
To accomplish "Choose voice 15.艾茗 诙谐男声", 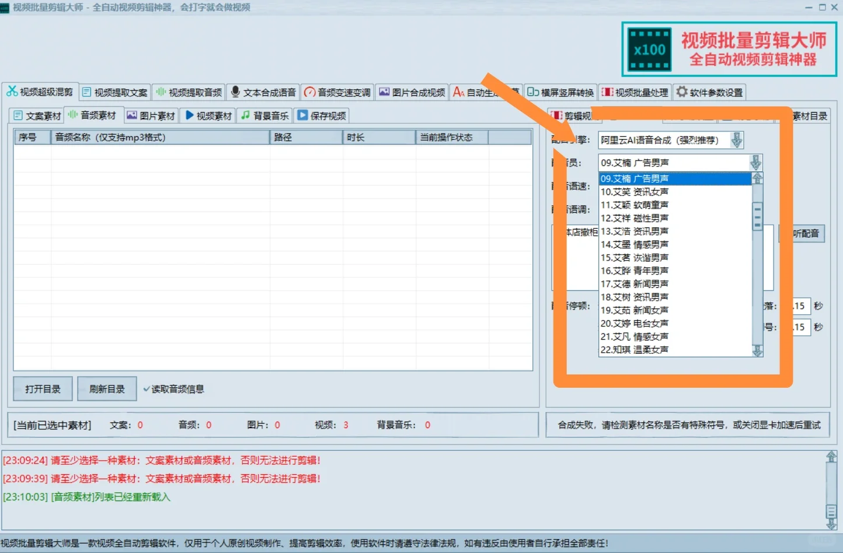I will 675,258.
